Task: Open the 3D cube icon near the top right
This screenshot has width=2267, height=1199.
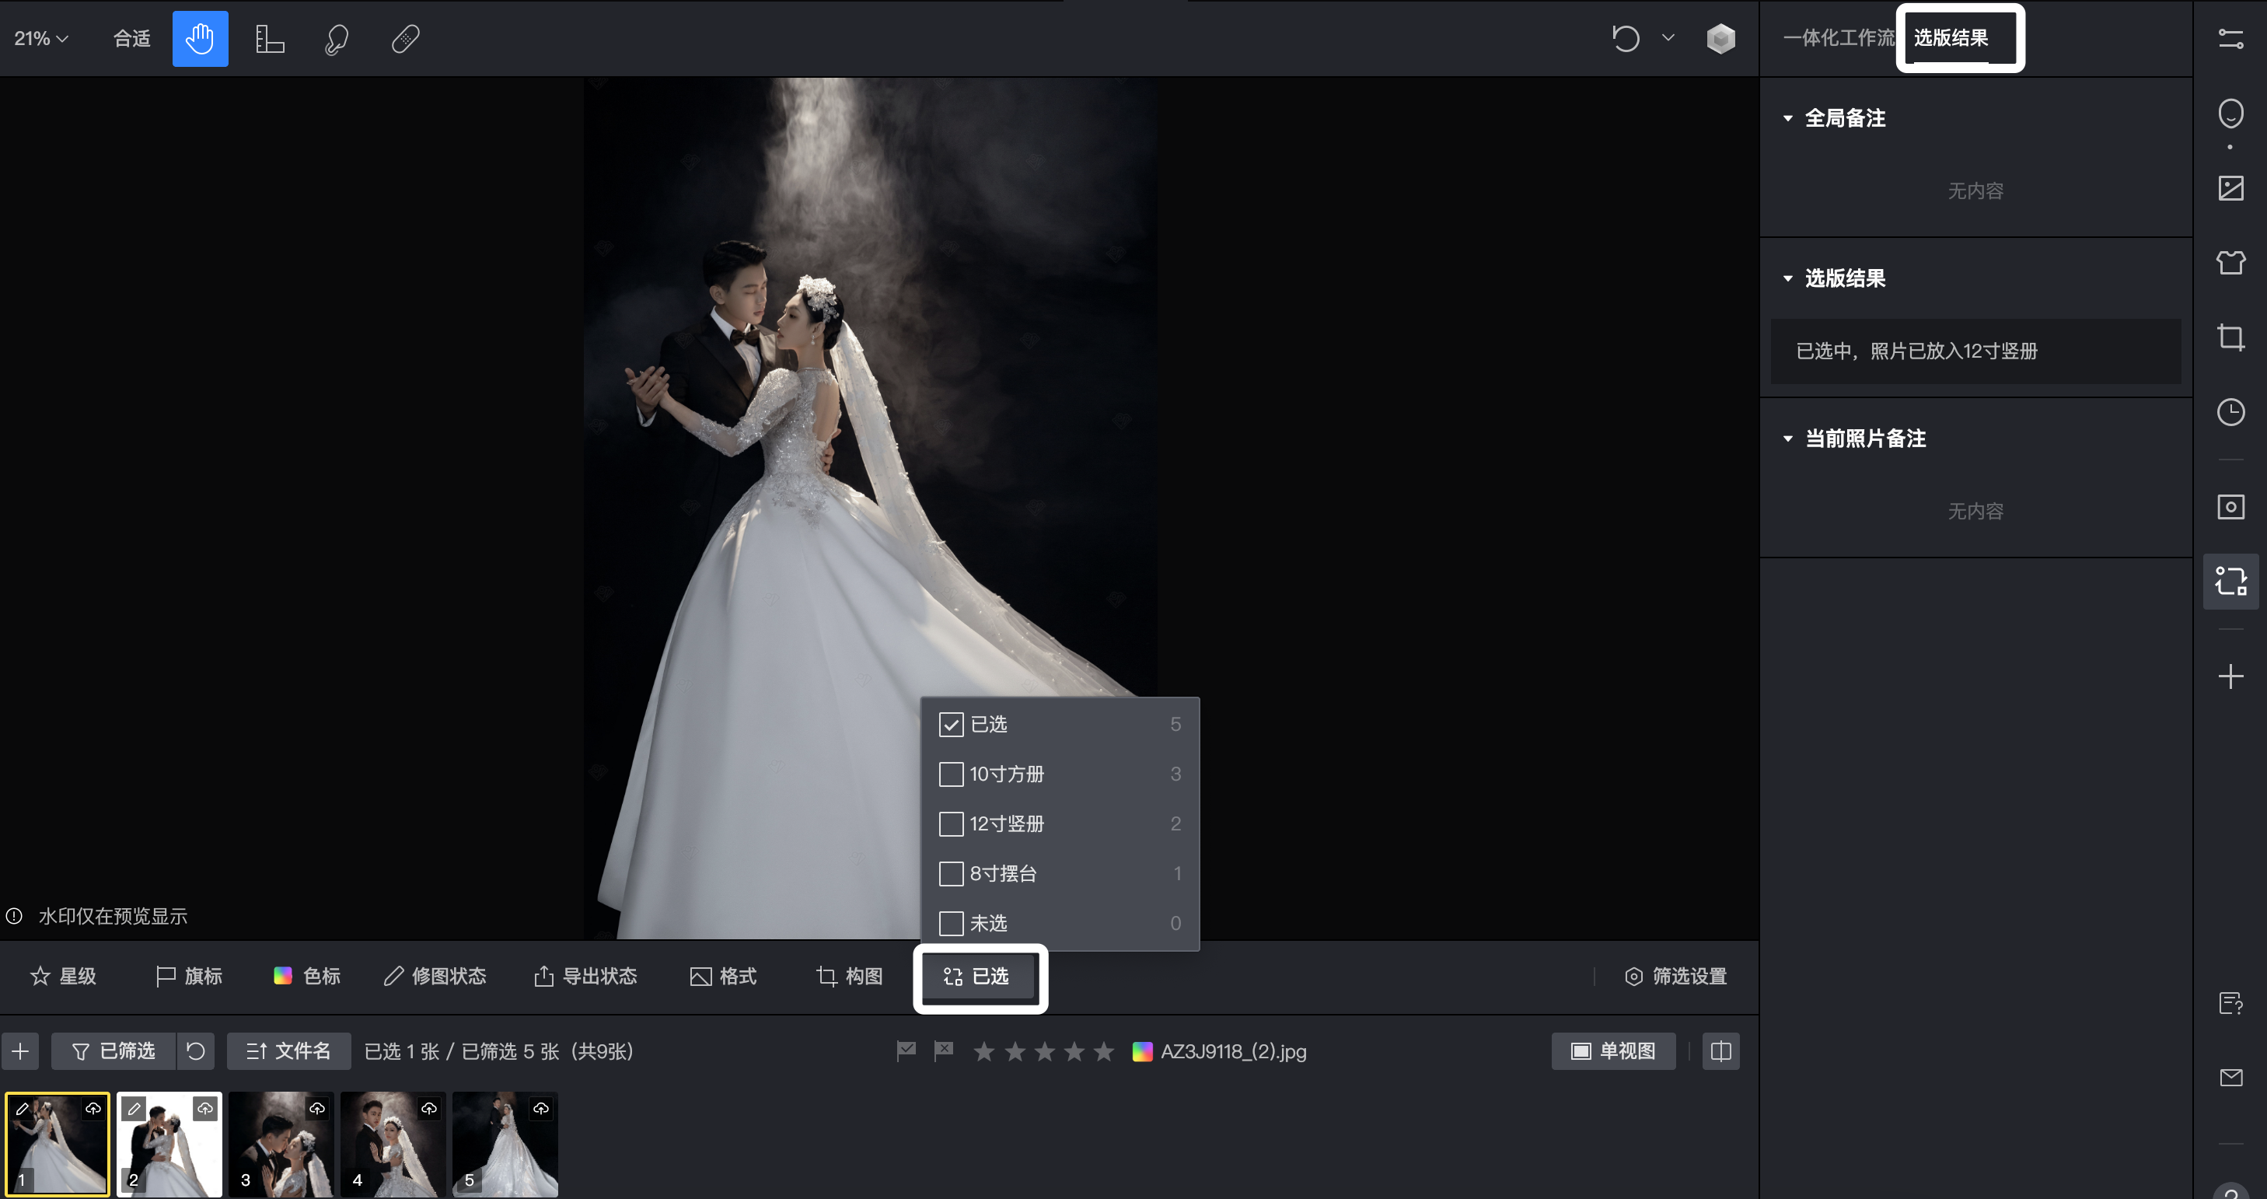Action: (x=1720, y=38)
